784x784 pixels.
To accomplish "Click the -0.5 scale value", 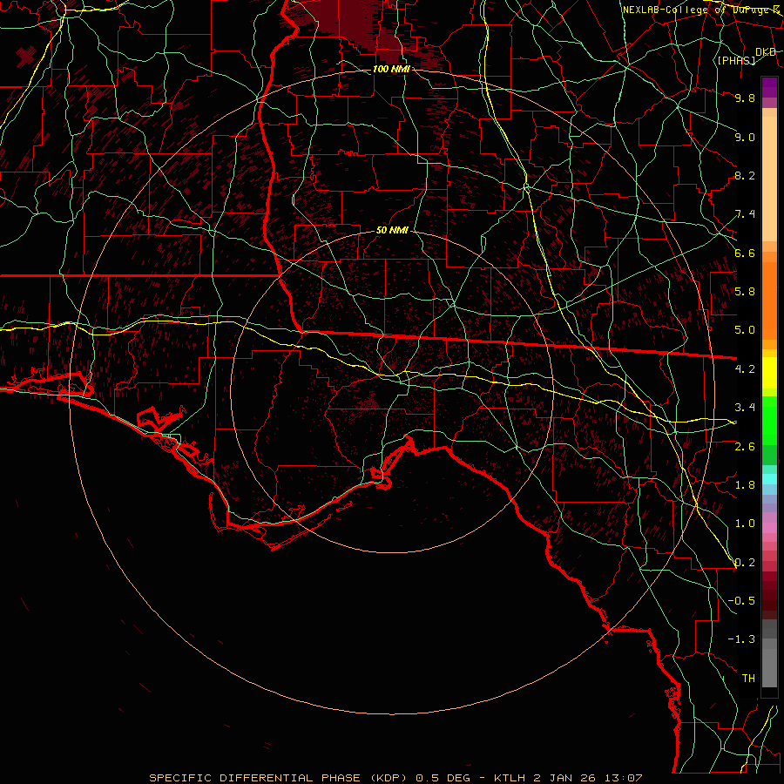I will click(x=741, y=601).
